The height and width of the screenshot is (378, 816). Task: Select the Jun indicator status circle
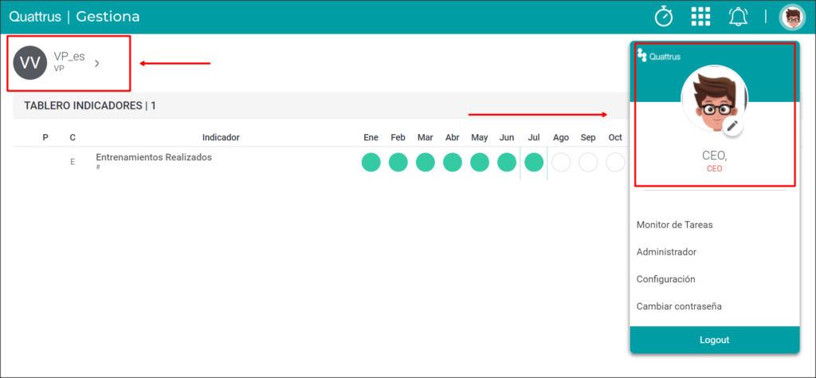507,163
